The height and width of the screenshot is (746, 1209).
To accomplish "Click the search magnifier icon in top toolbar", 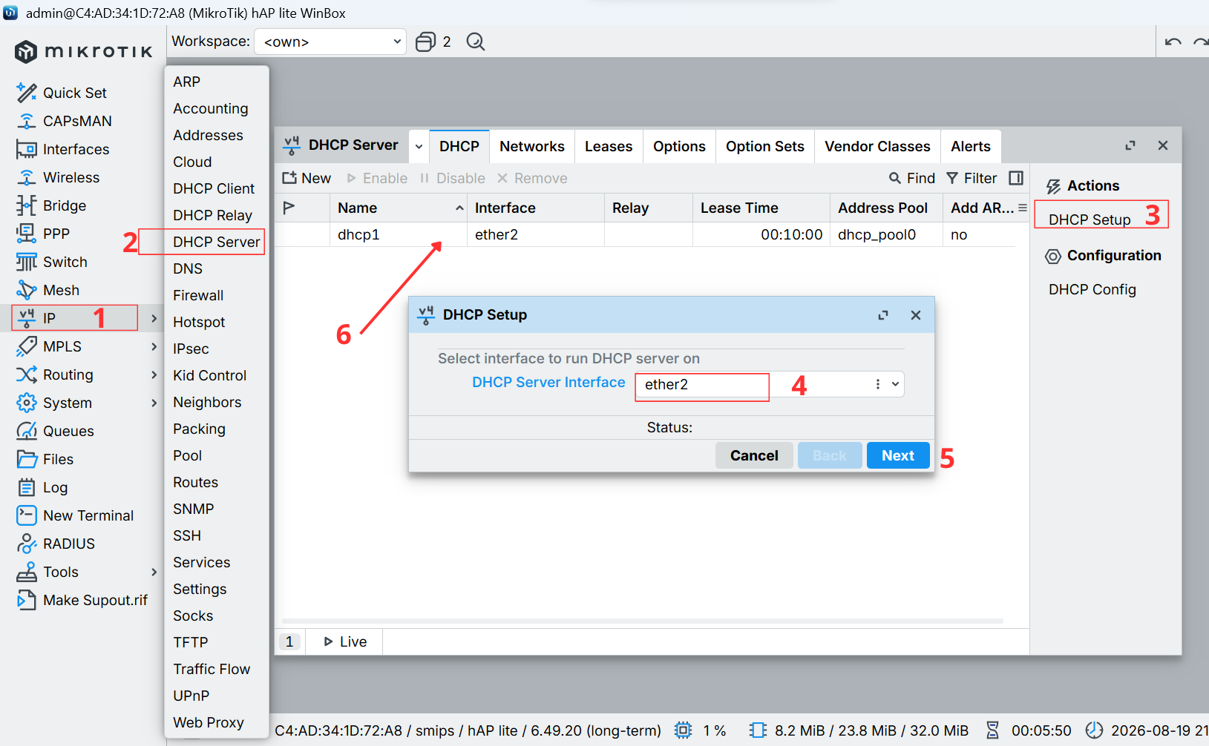I will [x=476, y=42].
